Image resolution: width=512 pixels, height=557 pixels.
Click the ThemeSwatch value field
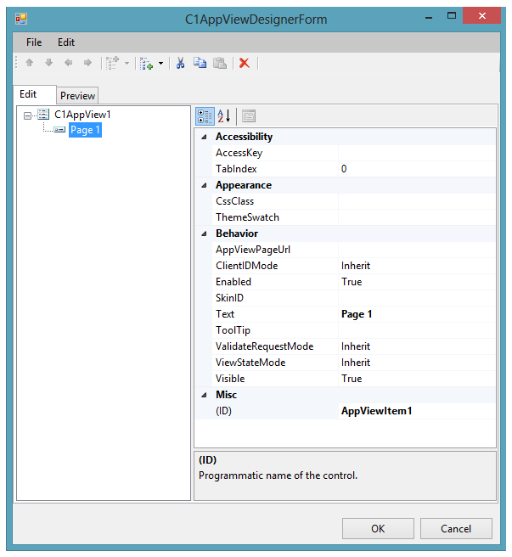(x=417, y=217)
